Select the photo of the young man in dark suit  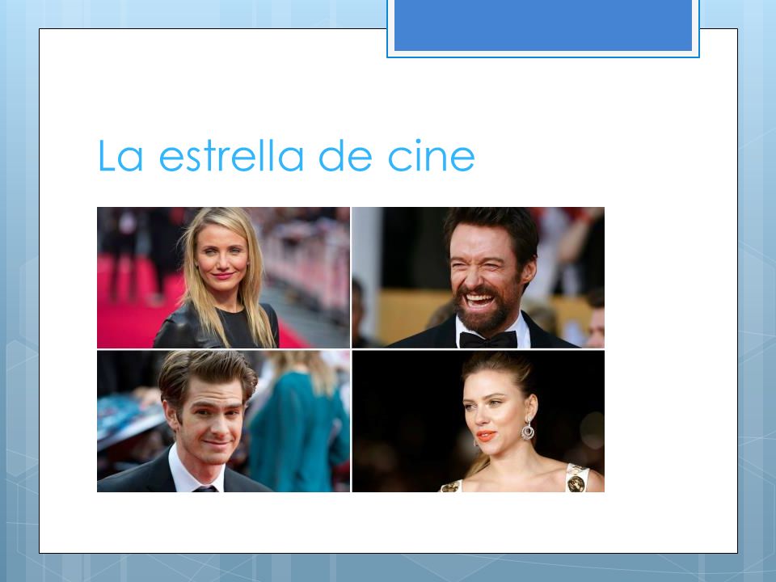tap(223, 421)
